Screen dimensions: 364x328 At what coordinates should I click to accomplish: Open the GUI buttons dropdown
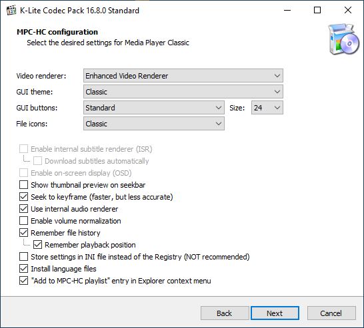[154, 108]
